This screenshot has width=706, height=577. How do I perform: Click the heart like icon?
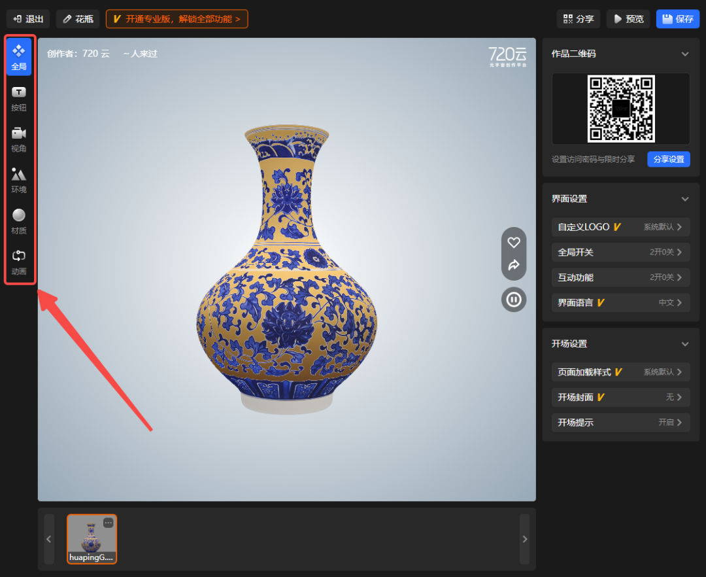coord(514,243)
